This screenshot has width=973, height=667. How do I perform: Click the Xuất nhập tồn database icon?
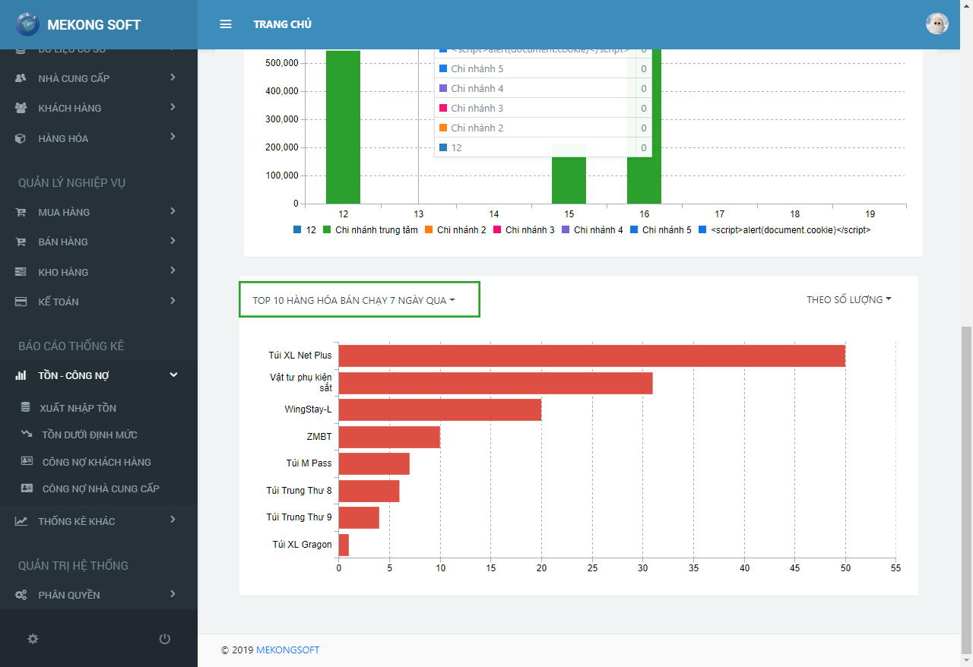(26, 408)
